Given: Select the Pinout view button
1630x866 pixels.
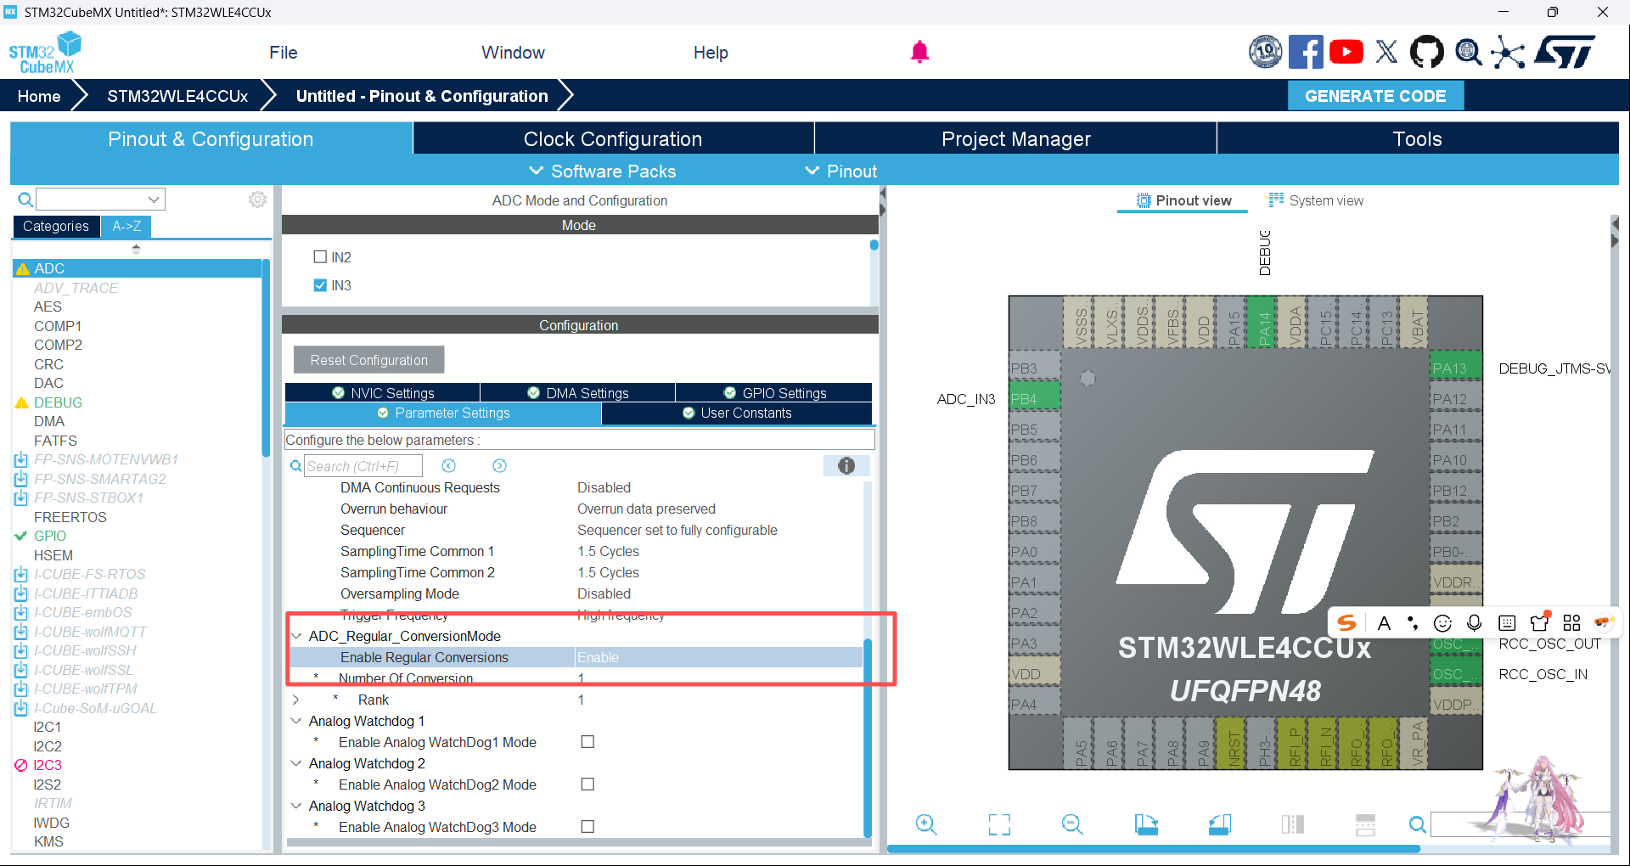Looking at the screenshot, I should pyautogui.click(x=1183, y=200).
